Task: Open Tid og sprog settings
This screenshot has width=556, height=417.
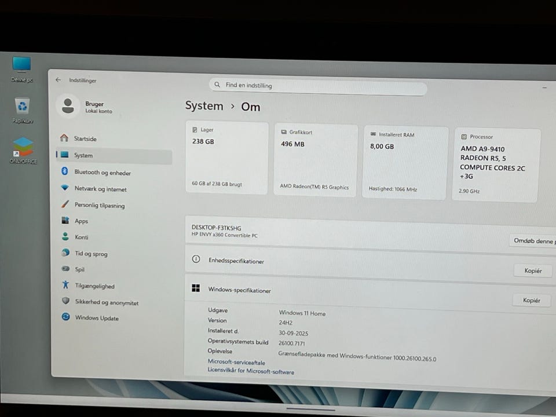Action: coord(114,254)
